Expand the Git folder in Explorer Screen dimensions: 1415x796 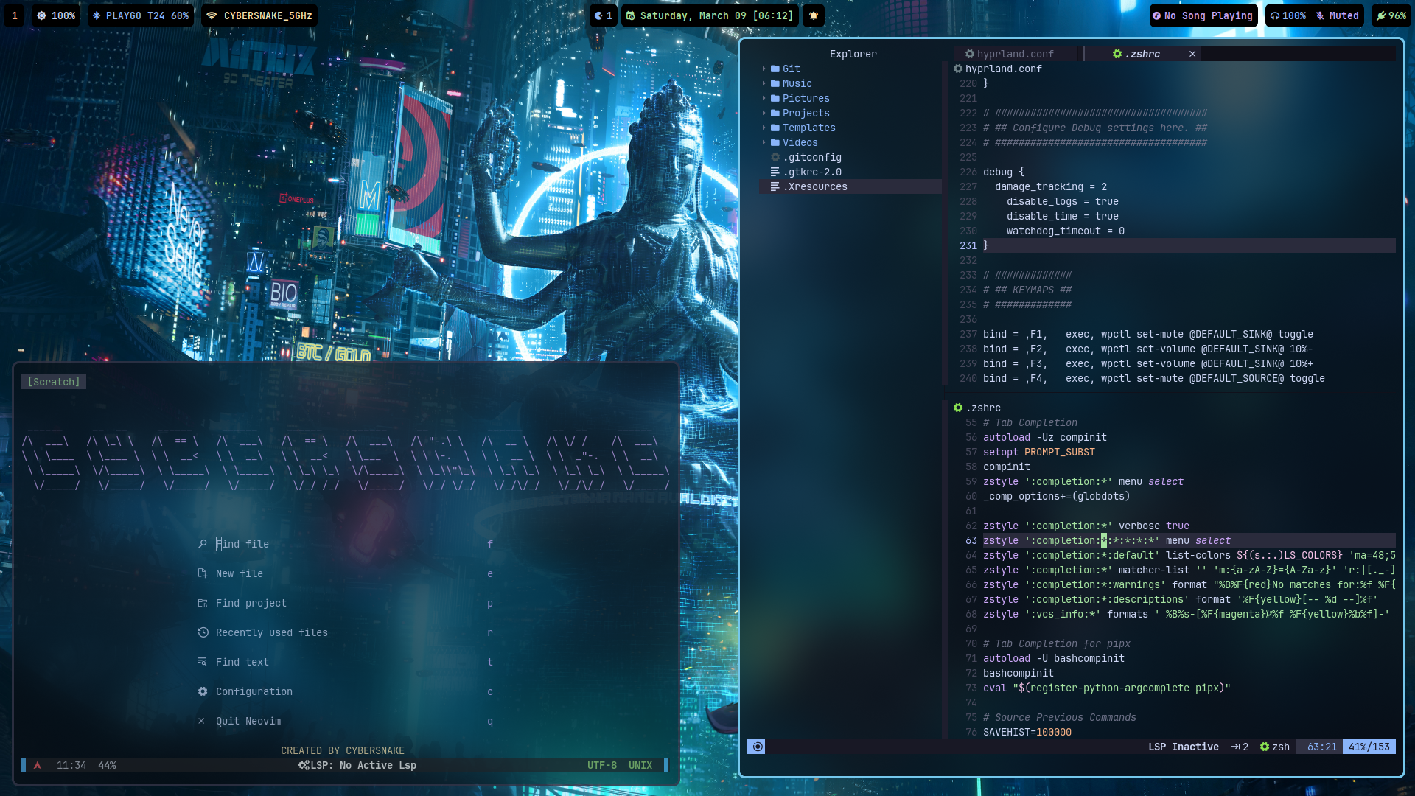pyautogui.click(x=791, y=69)
